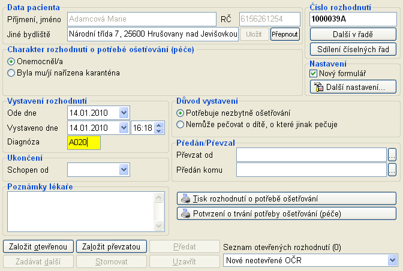
Task: Expand Nové neotevřené OČR list
Action: (392, 260)
